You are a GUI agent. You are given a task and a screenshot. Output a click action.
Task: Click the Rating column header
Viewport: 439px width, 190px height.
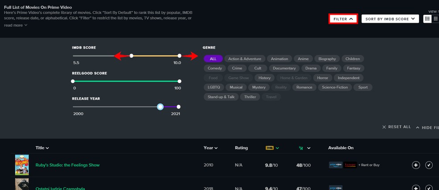click(x=241, y=148)
